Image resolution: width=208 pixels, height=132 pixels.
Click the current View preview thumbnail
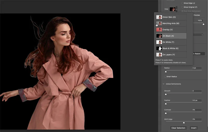click(172, 9)
